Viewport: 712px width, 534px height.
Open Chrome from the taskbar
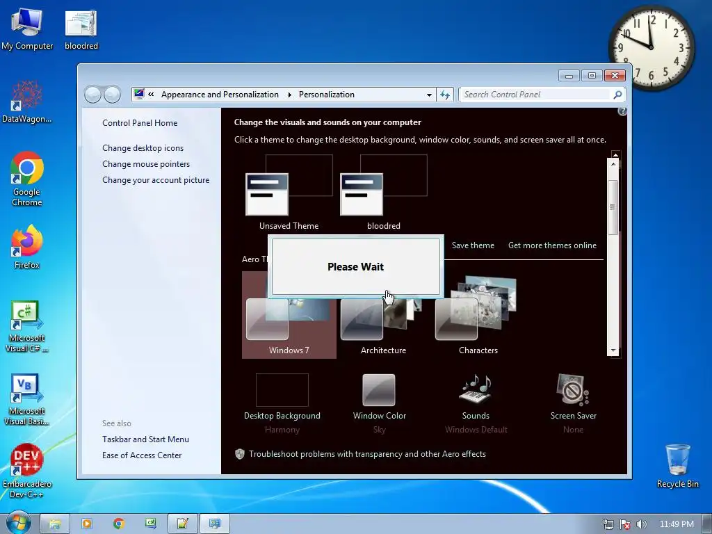(119, 524)
